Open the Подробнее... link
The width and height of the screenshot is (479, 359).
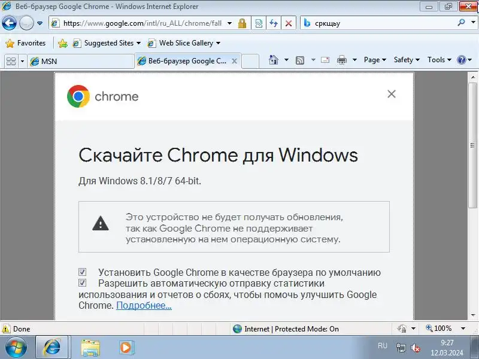point(144,306)
